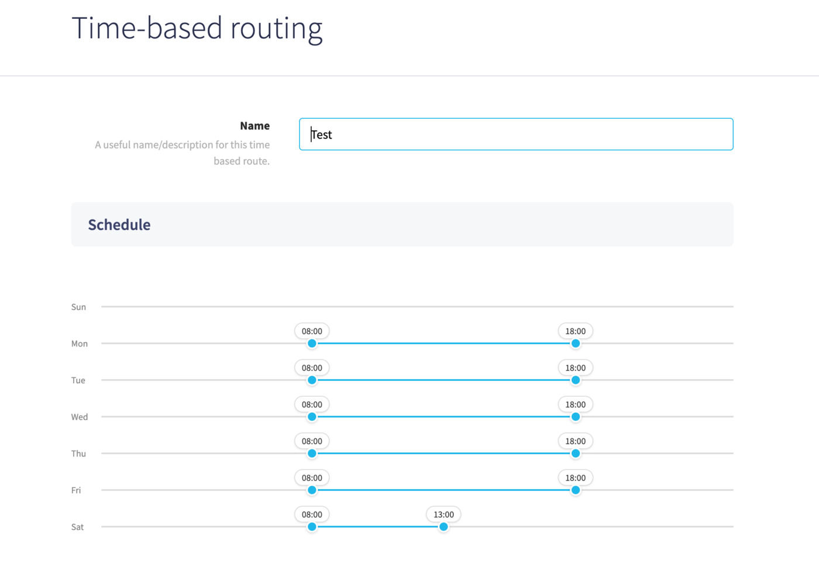Screen dimensions: 819x570
Task: Click the Friday 08:00 start slider handle
Action: (x=312, y=490)
